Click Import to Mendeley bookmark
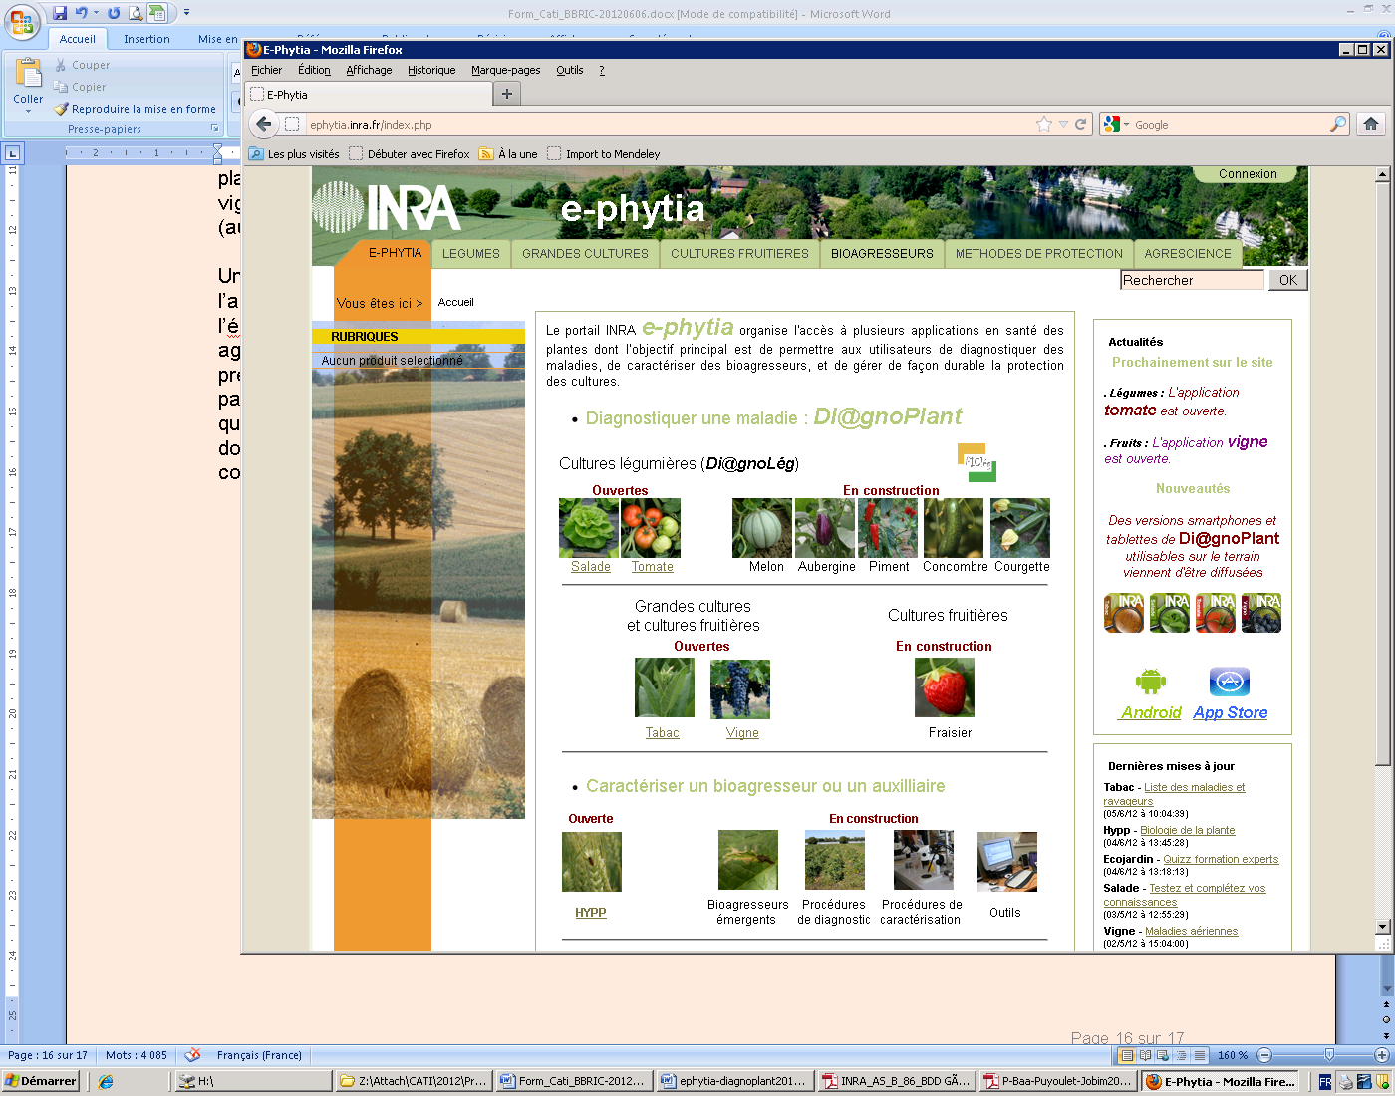The image size is (1395, 1096). click(604, 154)
